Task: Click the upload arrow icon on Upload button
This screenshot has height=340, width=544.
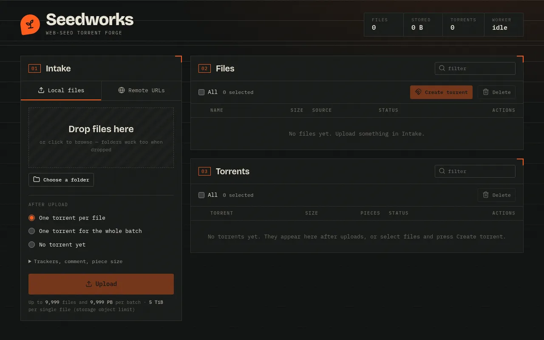Action: (89, 284)
